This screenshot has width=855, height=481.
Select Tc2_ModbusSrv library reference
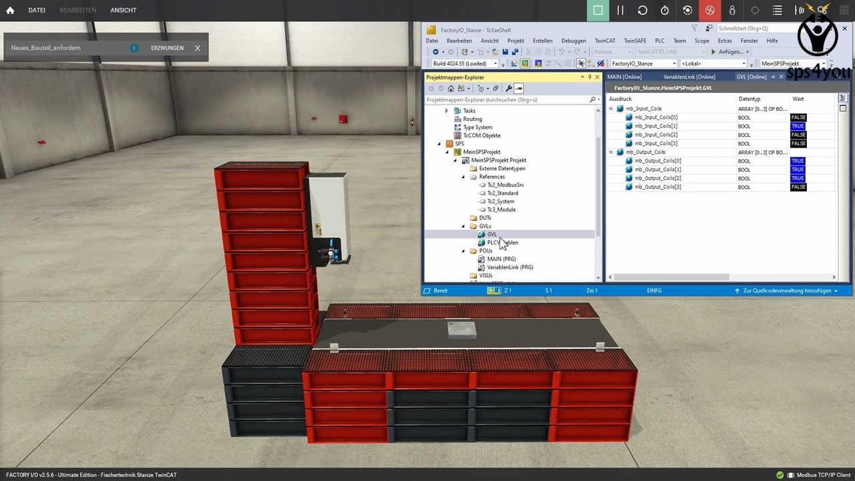tap(506, 185)
